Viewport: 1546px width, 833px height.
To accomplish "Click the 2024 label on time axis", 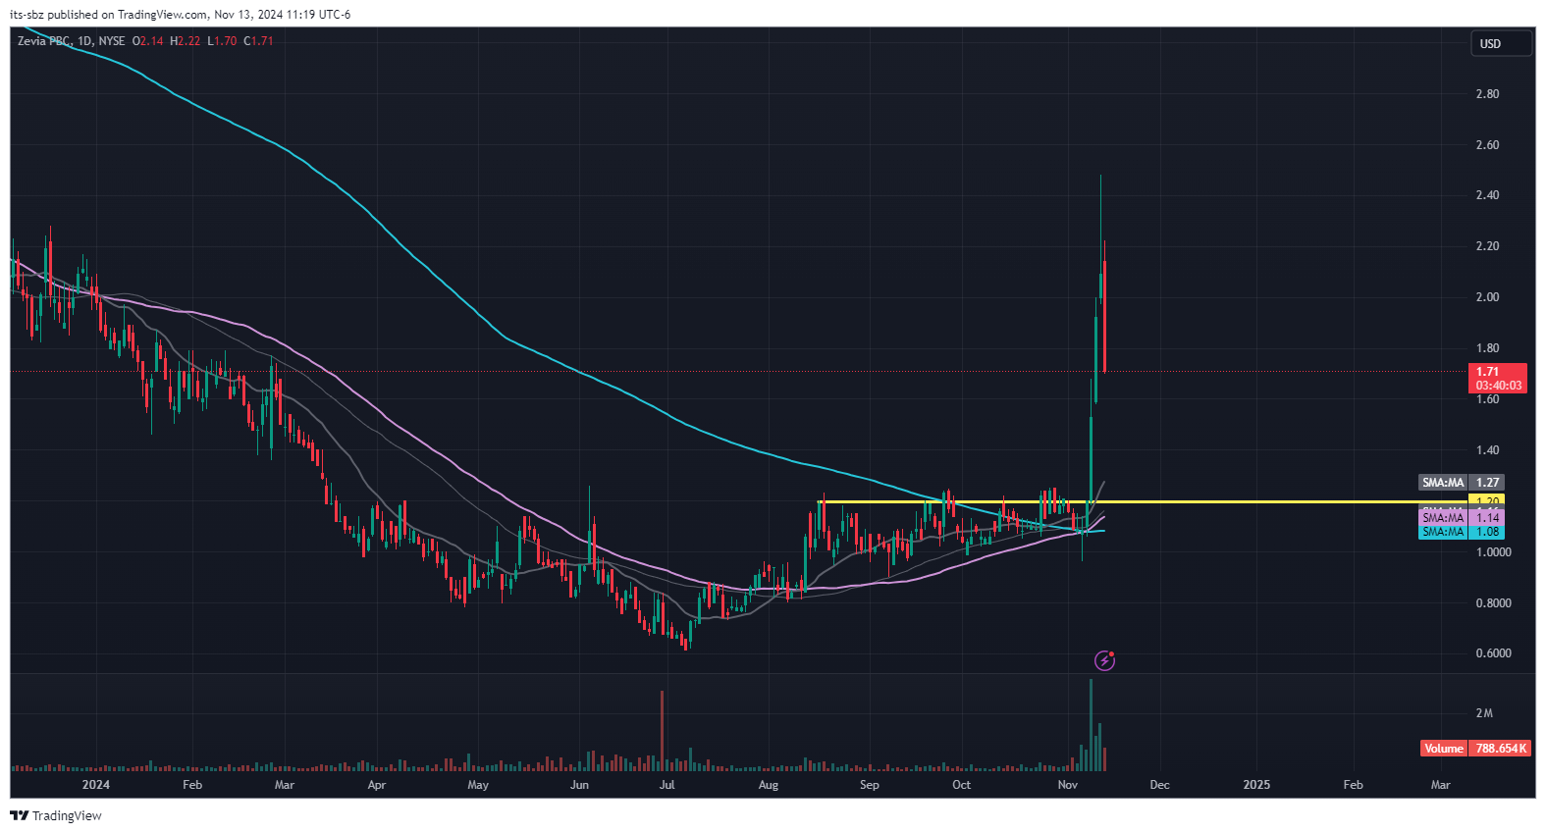I will 96,785.
